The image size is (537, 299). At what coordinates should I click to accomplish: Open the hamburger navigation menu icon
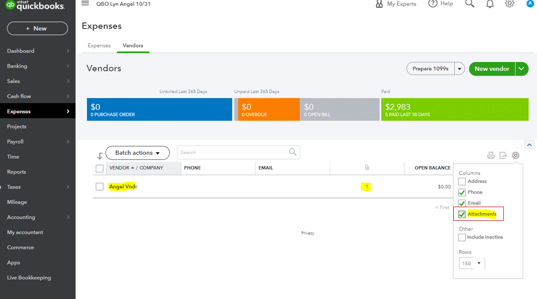[85, 3]
